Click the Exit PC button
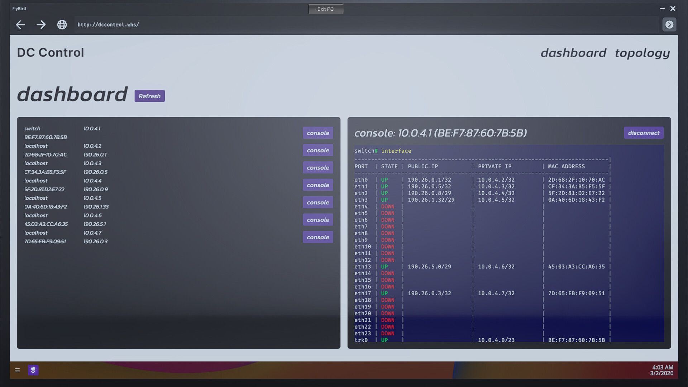Viewport: 688px width, 387px height. [x=326, y=9]
